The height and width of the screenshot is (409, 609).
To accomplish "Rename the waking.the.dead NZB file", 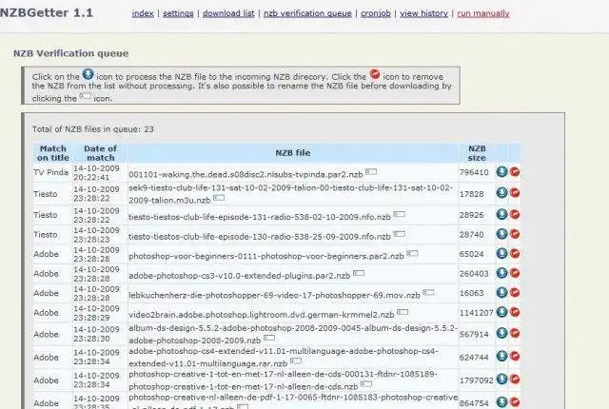I will (x=371, y=171).
